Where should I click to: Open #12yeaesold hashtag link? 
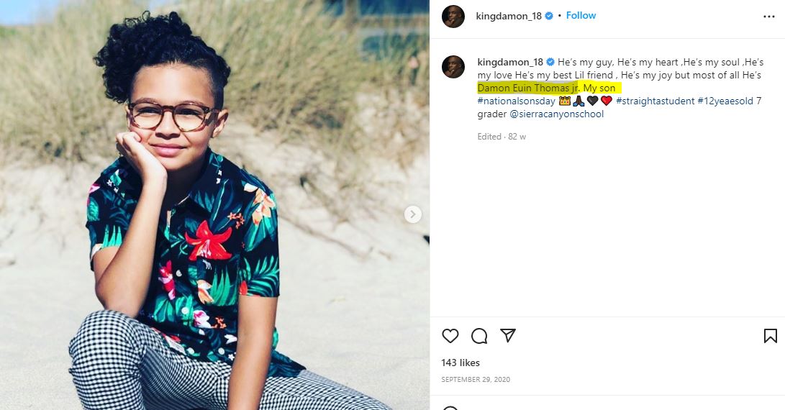[x=725, y=101]
